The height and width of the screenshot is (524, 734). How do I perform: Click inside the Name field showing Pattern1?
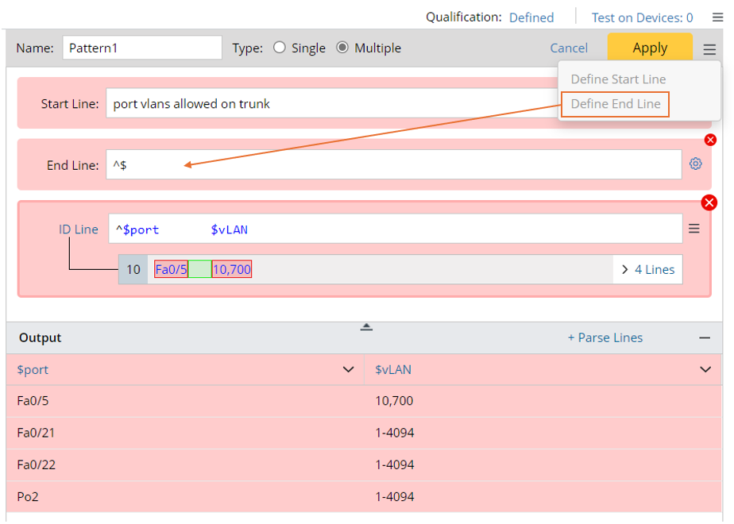[141, 48]
